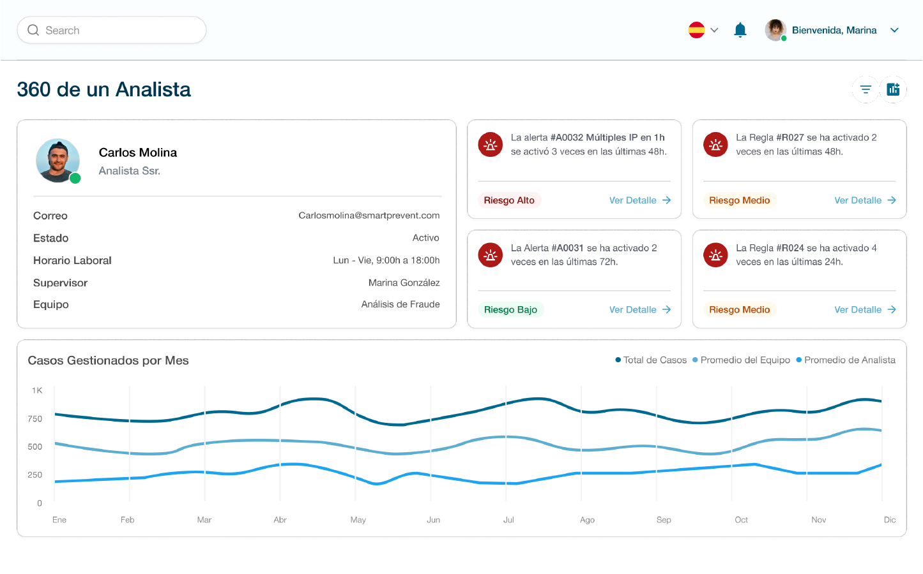Open the Bienvenida, Marina account menu
923x574 pixels.
point(834,30)
